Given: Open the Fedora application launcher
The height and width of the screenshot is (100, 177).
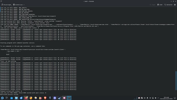Looking at the screenshot, I should (2, 98).
